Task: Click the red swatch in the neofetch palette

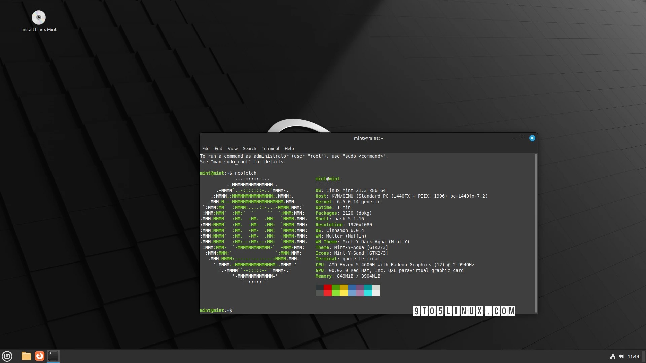Action: [328, 290]
